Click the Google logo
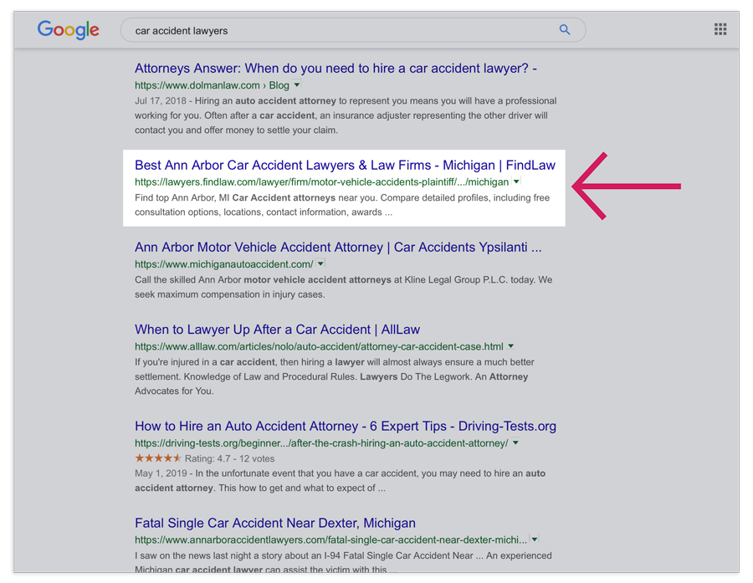The width and height of the screenshot is (753, 583). (68, 30)
